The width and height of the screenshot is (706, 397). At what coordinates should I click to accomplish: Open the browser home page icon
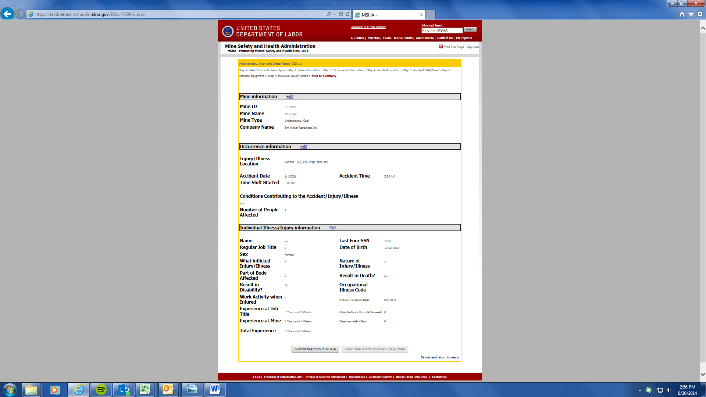[682, 14]
